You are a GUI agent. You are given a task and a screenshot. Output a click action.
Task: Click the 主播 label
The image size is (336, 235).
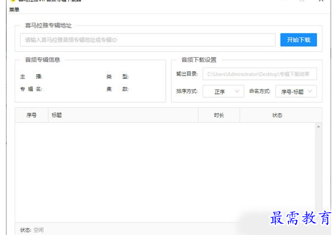coord(31,77)
